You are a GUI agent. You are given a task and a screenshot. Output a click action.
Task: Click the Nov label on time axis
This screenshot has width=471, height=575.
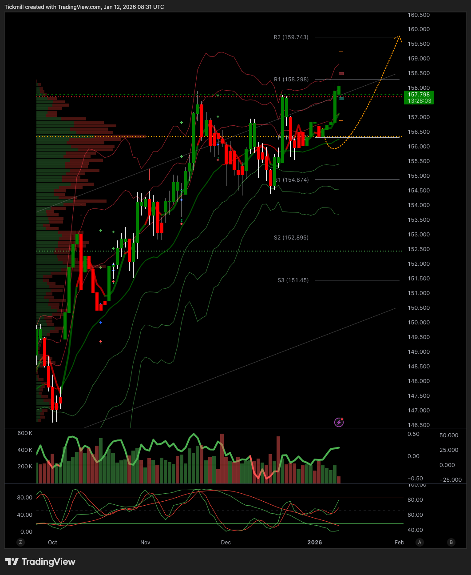[x=145, y=542]
